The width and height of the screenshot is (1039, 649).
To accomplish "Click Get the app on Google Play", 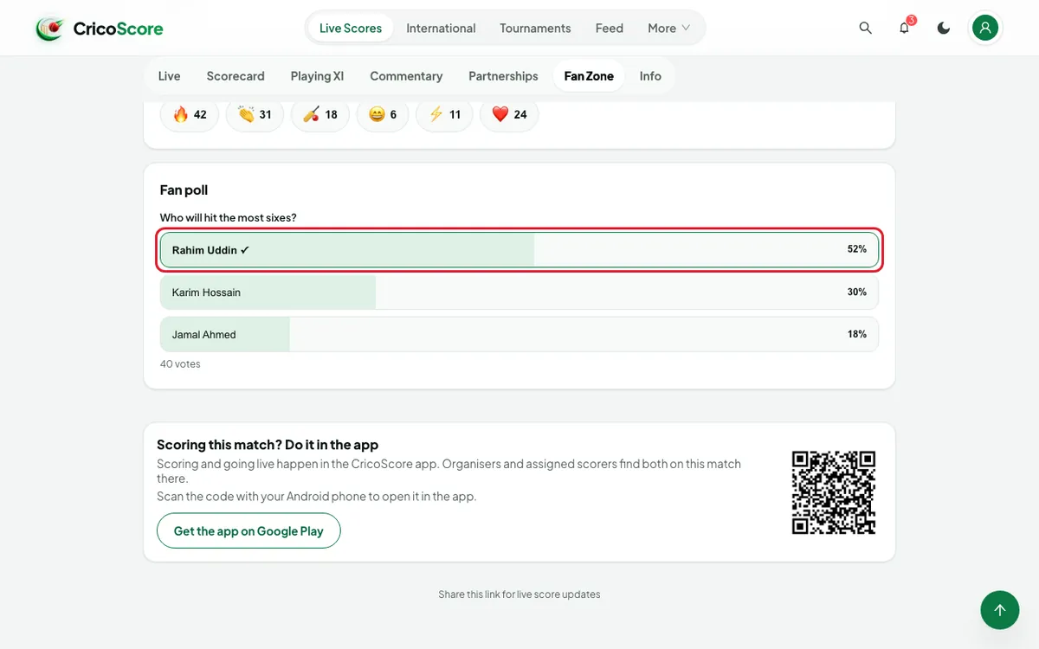I will click(x=248, y=530).
